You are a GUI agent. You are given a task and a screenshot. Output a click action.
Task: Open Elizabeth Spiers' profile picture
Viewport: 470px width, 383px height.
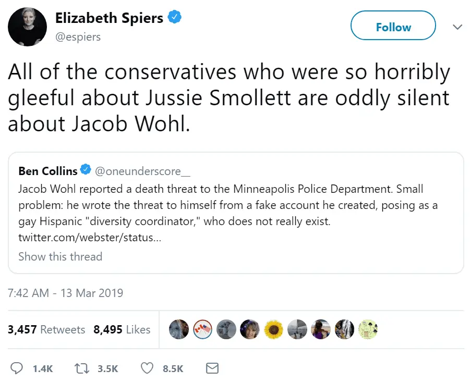click(27, 27)
